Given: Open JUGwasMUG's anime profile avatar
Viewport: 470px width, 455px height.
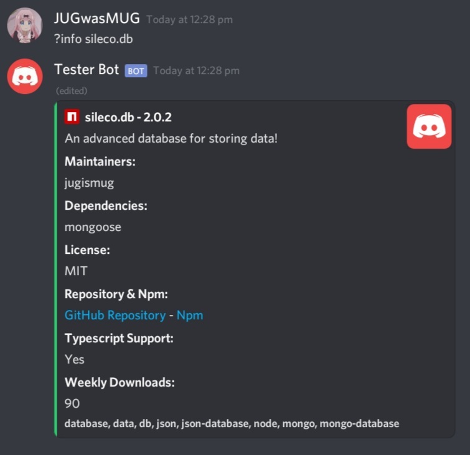Looking at the screenshot, I should (x=25, y=26).
